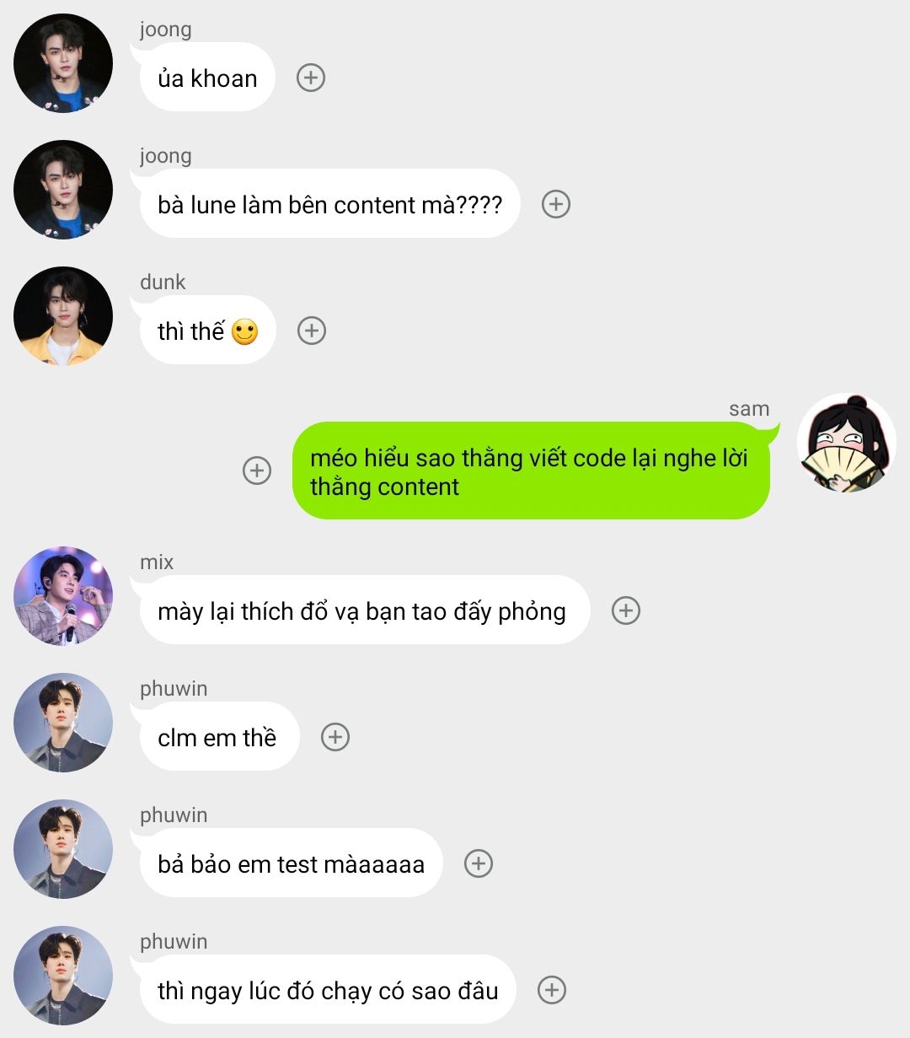Tap the plus icon beside "bả bảo em test màaaaaa"

pos(479,863)
